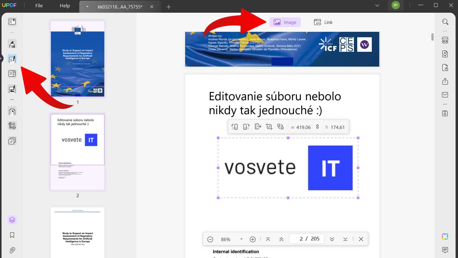Run OCR text recognition
The image size is (458, 258).
(445, 40)
